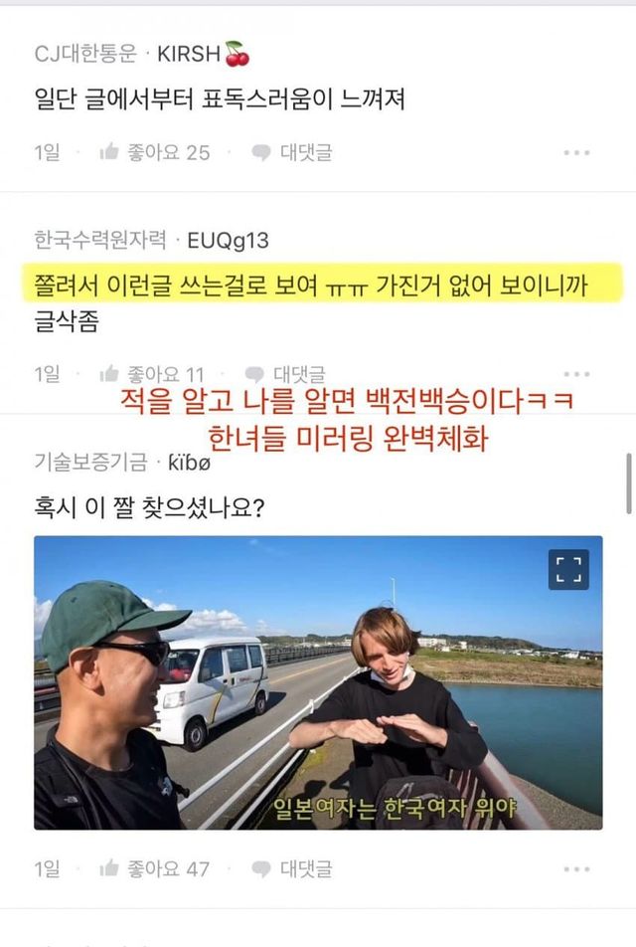Click 대댓글 reply link under KIRSH comment
636x947 pixels.
[306, 152]
